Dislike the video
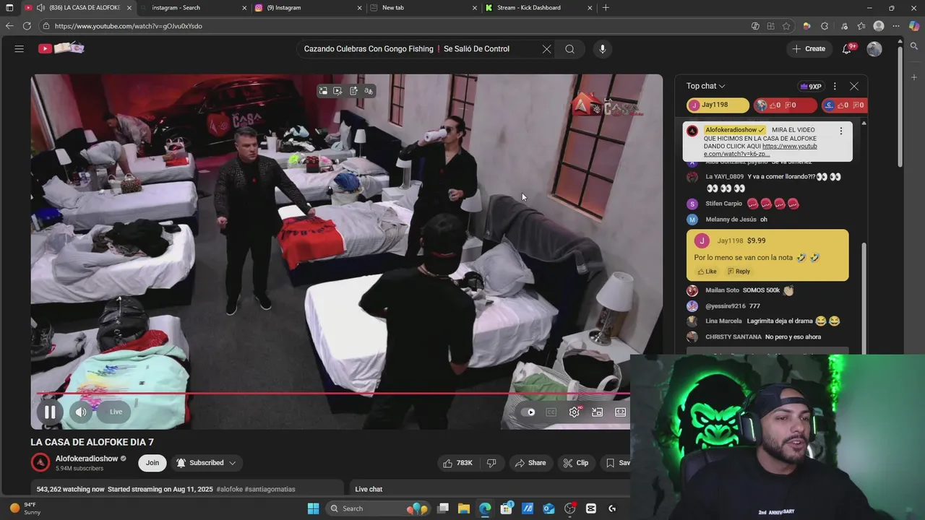 tap(491, 463)
